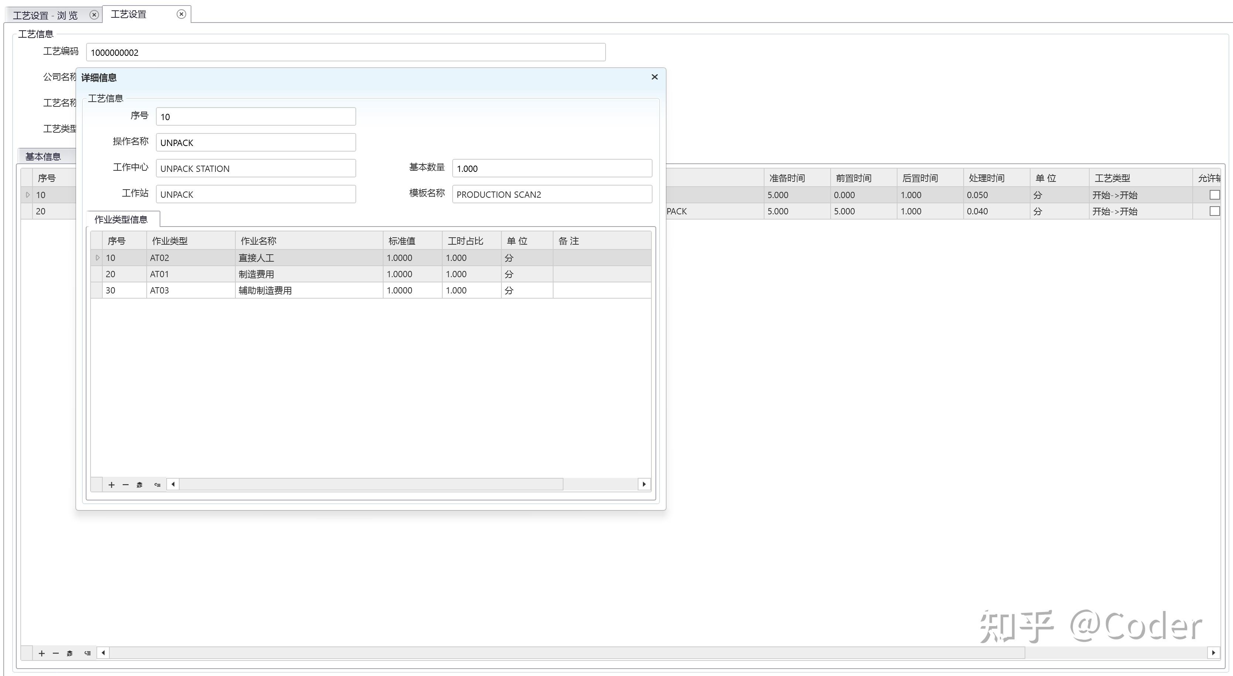Remove row via dialog grid minus icon

(125, 485)
